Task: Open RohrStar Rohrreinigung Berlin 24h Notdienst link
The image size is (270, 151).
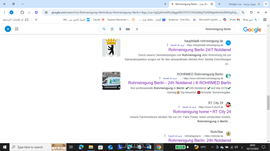Action: 200,140
